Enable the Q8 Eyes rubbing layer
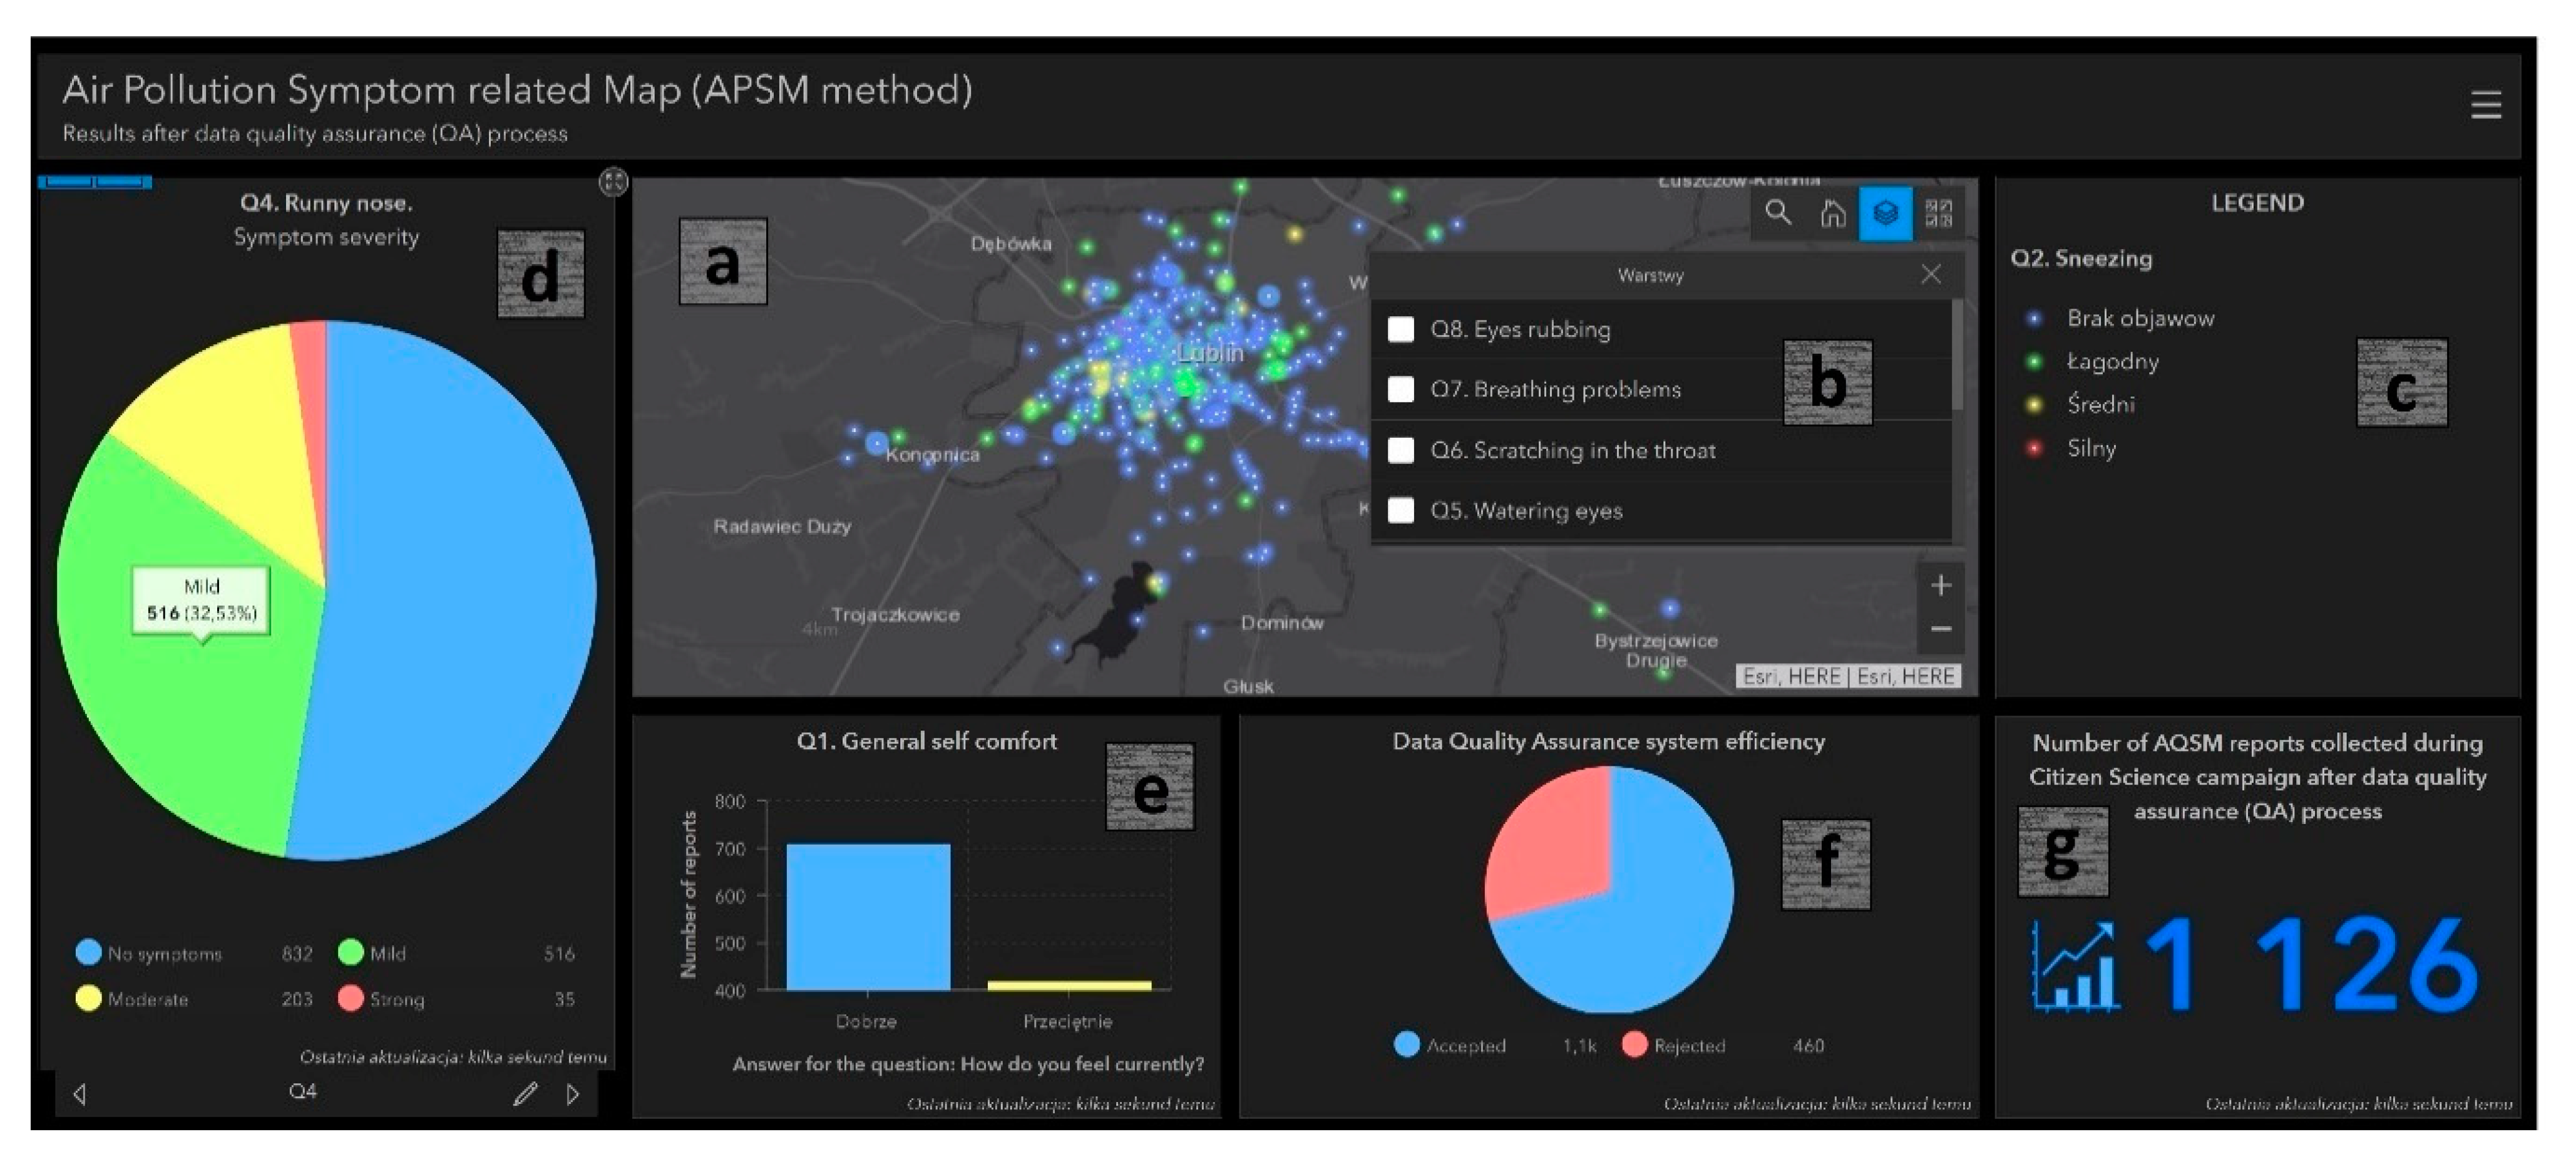This screenshot has width=2576, height=1154. [x=1401, y=330]
